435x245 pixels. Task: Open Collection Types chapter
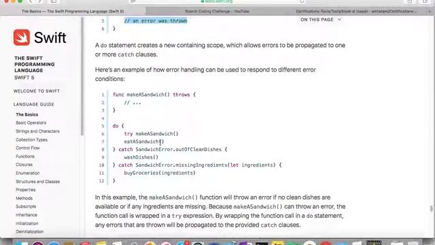point(32,140)
